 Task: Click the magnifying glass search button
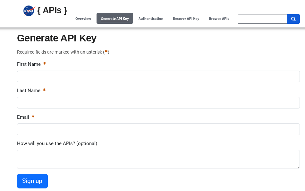(293, 19)
